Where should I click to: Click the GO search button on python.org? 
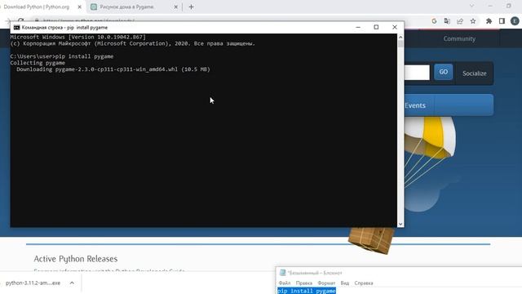(x=443, y=72)
